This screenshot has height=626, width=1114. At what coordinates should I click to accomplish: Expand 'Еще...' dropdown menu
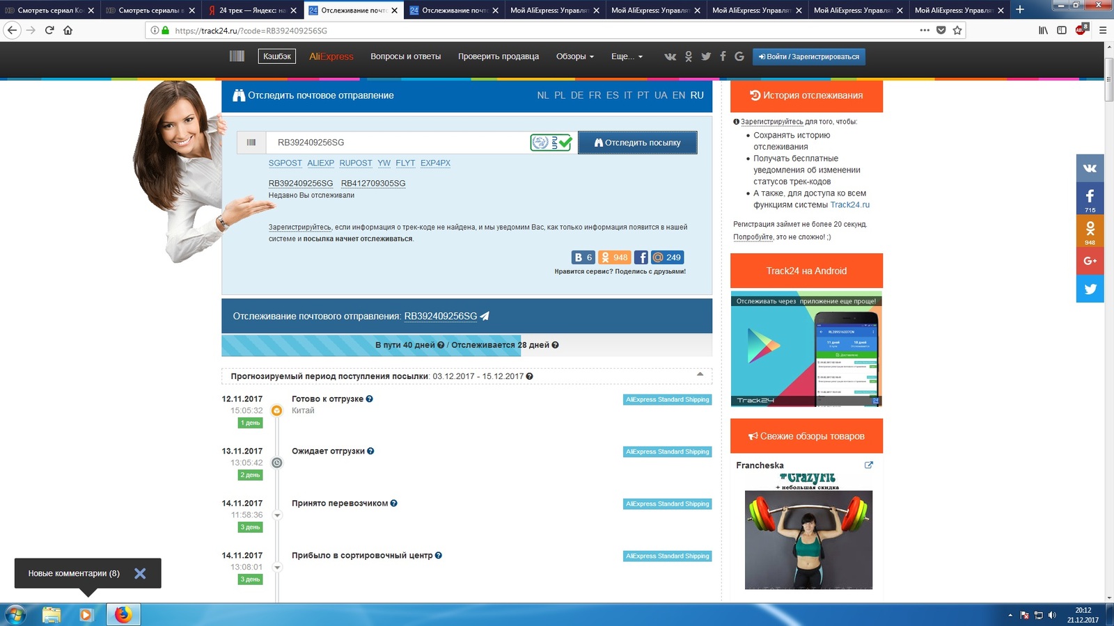[x=627, y=56]
